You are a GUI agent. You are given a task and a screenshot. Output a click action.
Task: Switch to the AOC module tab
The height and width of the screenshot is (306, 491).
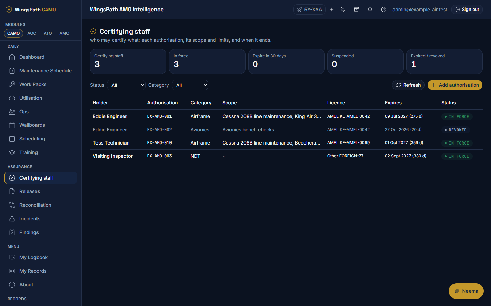click(32, 33)
